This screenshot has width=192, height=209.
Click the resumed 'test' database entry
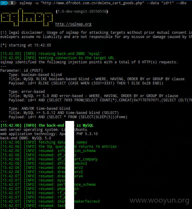coord(33,206)
